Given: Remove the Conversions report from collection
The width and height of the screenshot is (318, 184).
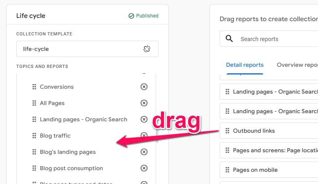Looking at the screenshot, I should coord(144,87).
